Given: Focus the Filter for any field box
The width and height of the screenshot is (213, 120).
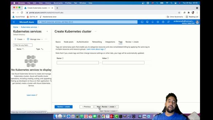Looking at the screenshot, I should coord(23,45).
